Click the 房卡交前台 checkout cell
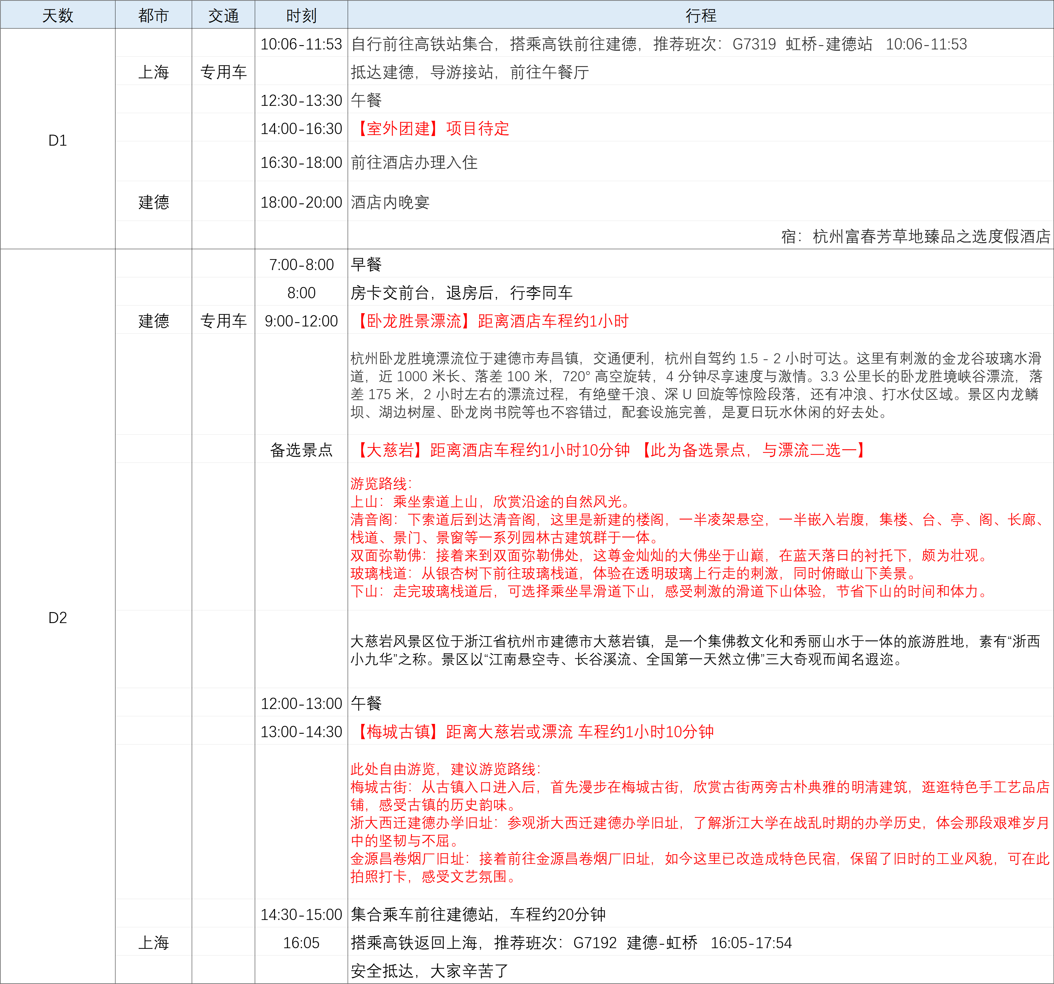The width and height of the screenshot is (1054, 984). [461, 293]
